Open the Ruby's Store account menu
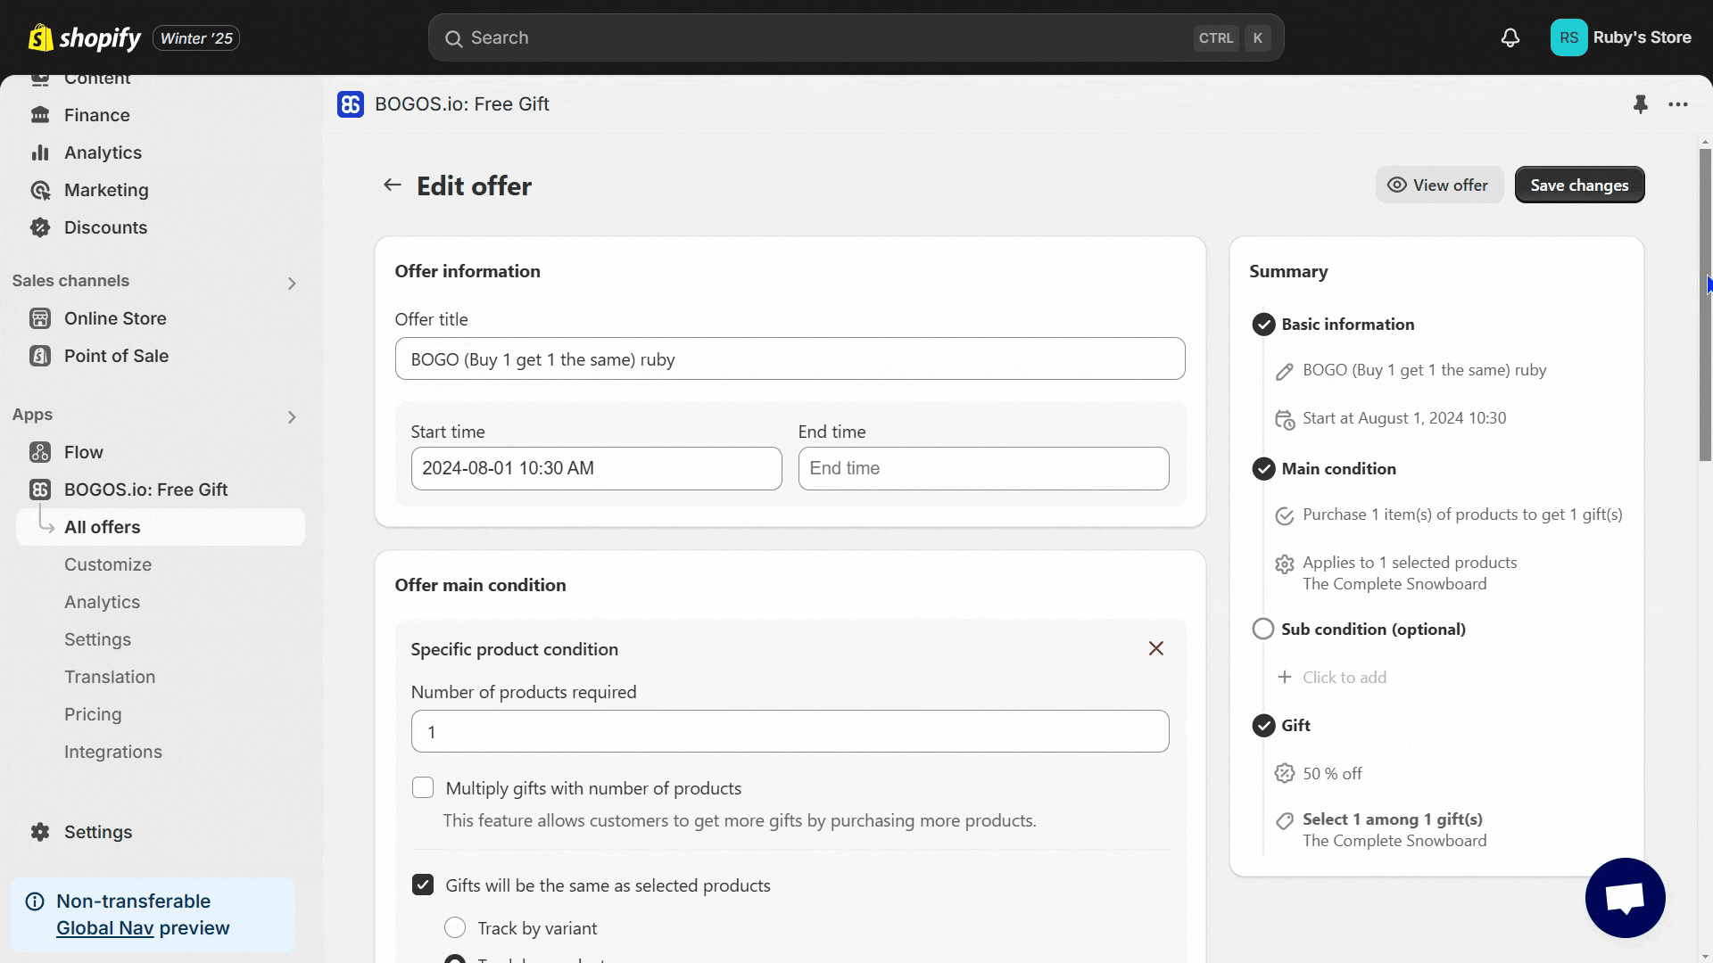 tap(1620, 37)
